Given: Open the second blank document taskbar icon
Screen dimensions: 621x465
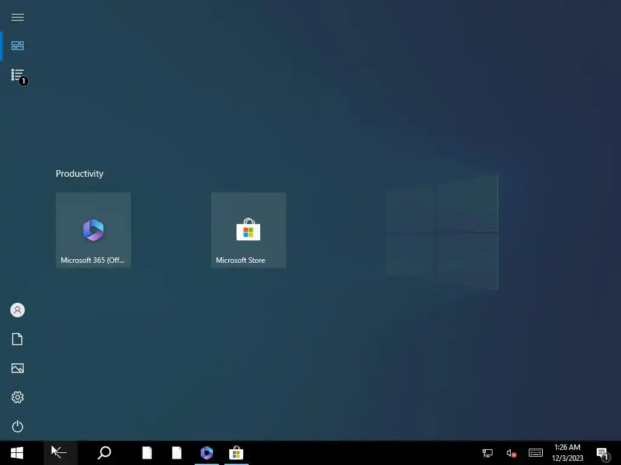Looking at the screenshot, I should click(176, 453).
